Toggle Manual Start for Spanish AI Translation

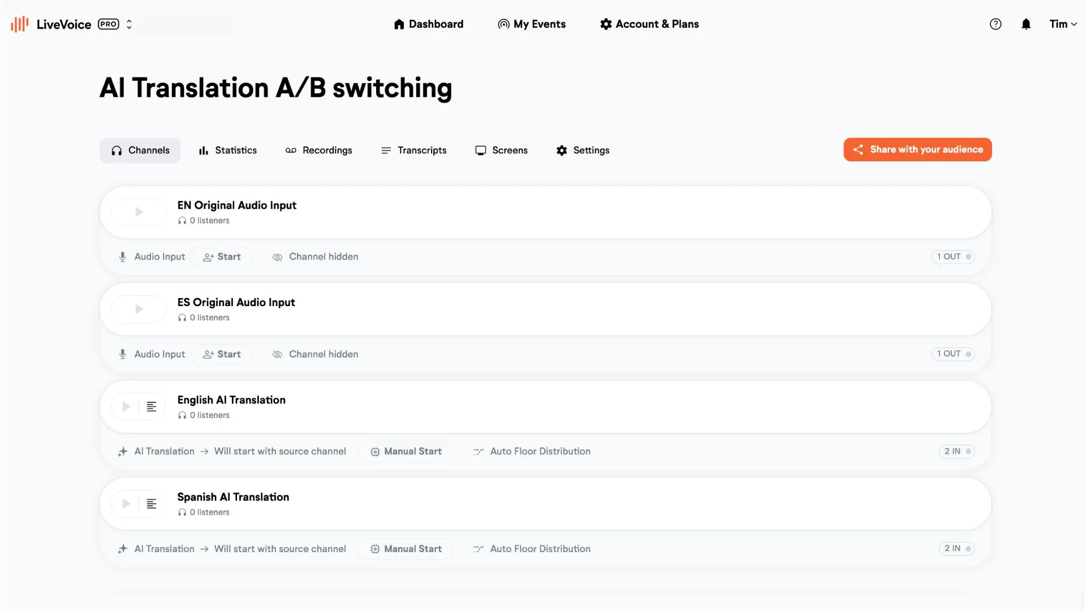[406, 549]
